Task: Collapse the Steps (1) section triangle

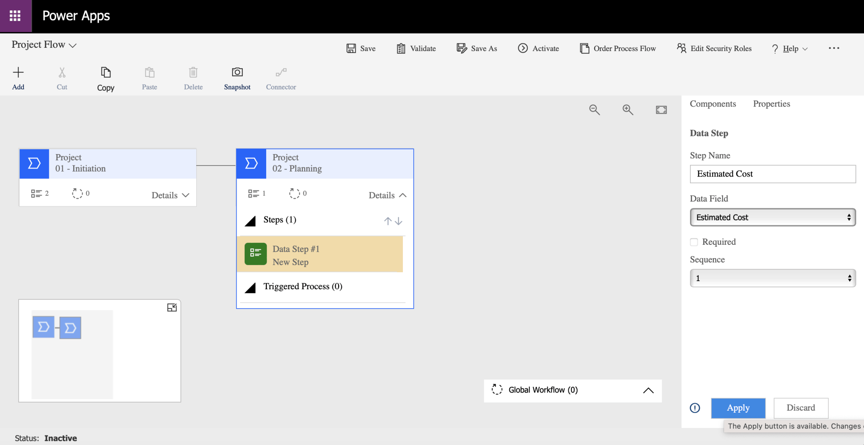Action: (x=250, y=221)
